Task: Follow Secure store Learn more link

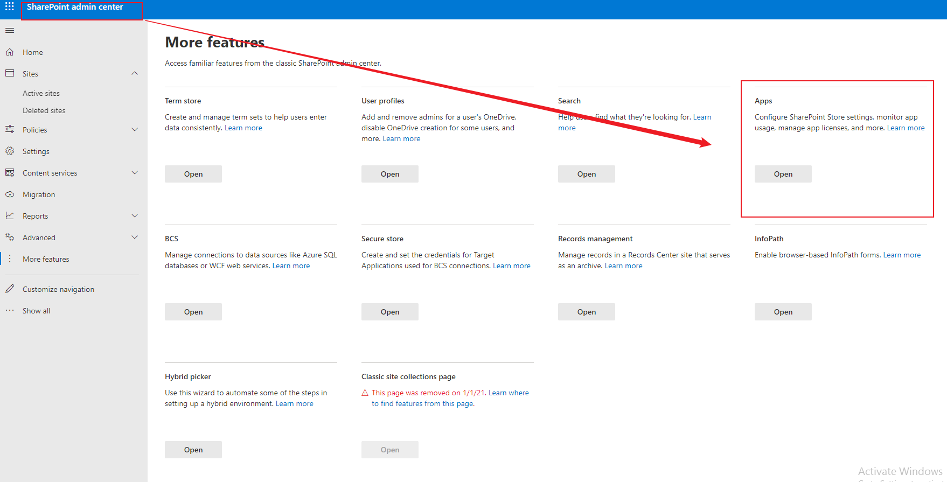Action: click(x=512, y=266)
